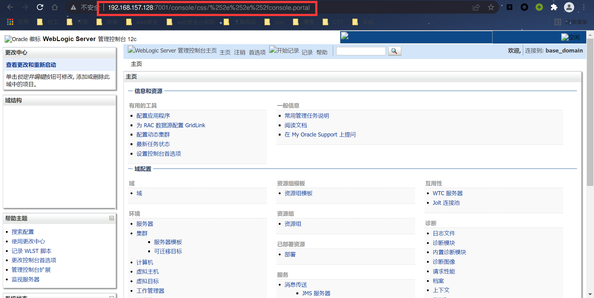Open the CTF bookmark folder
This screenshot has width=594, height=298.
(x=333, y=22)
